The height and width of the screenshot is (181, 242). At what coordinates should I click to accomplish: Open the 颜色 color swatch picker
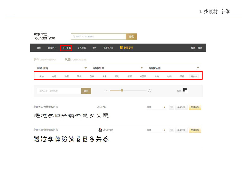pyautogui.click(x=185, y=90)
